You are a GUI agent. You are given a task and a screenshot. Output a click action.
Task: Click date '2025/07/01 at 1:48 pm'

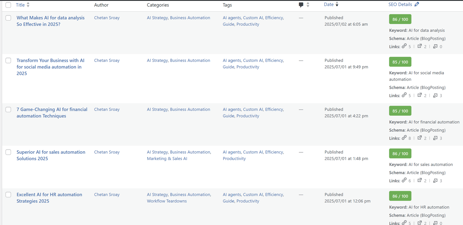[346, 159]
